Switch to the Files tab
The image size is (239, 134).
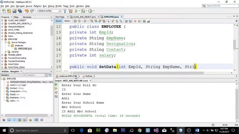point(16,17)
